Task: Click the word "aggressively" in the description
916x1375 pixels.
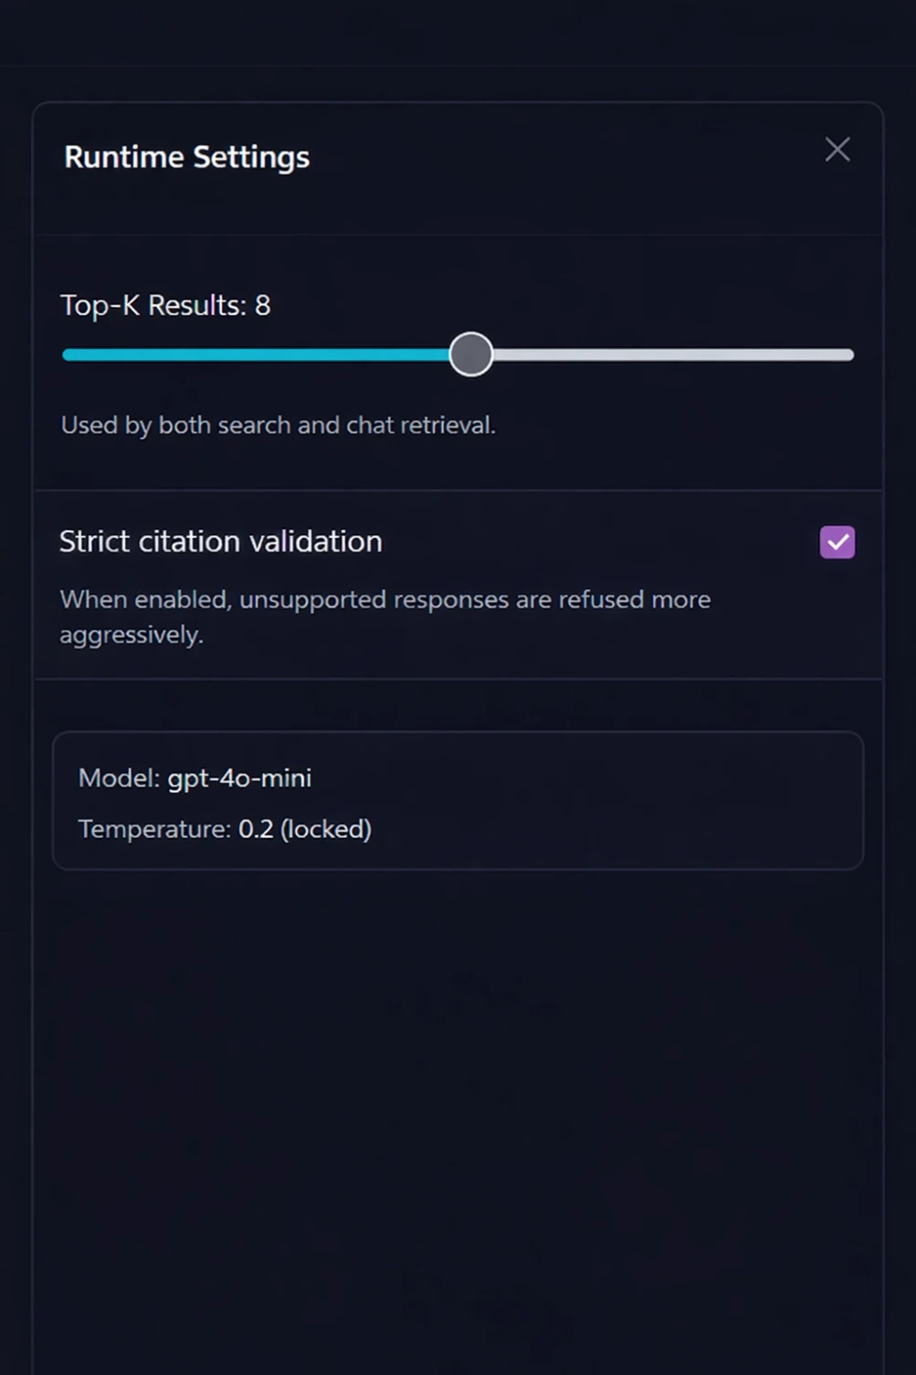Action: pos(131,635)
